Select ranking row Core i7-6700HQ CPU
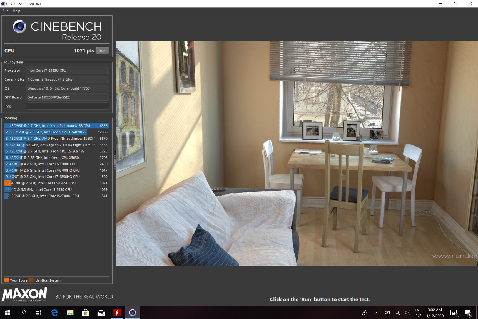This screenshot has width=478, height=319. click(x=56, y=170)
